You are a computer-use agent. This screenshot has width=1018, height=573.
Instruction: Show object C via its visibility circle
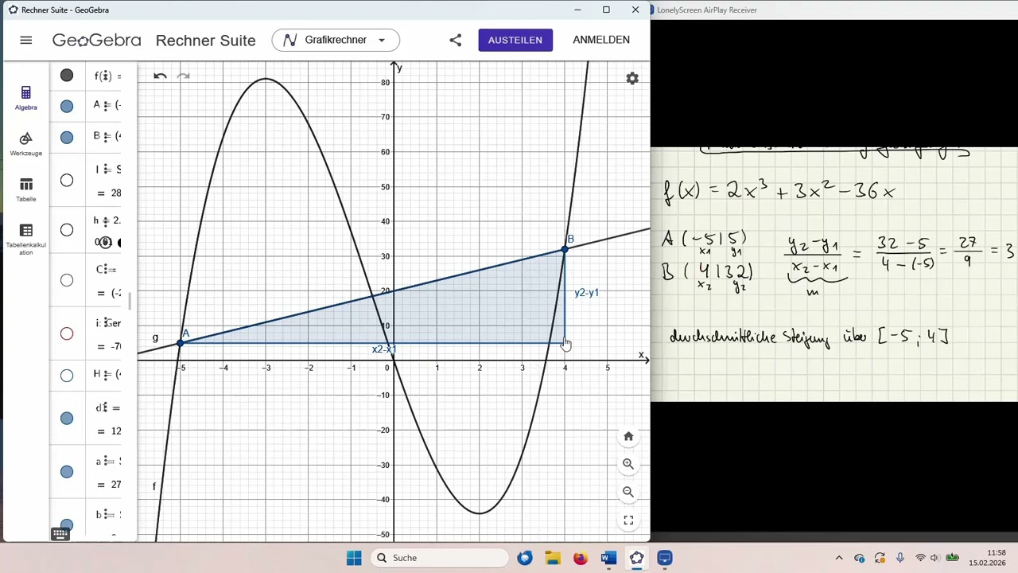click(x=67, y=280)
